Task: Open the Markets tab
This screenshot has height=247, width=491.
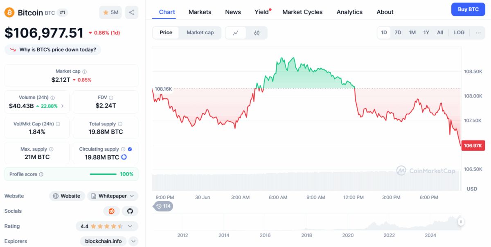Action: point(200,12)
